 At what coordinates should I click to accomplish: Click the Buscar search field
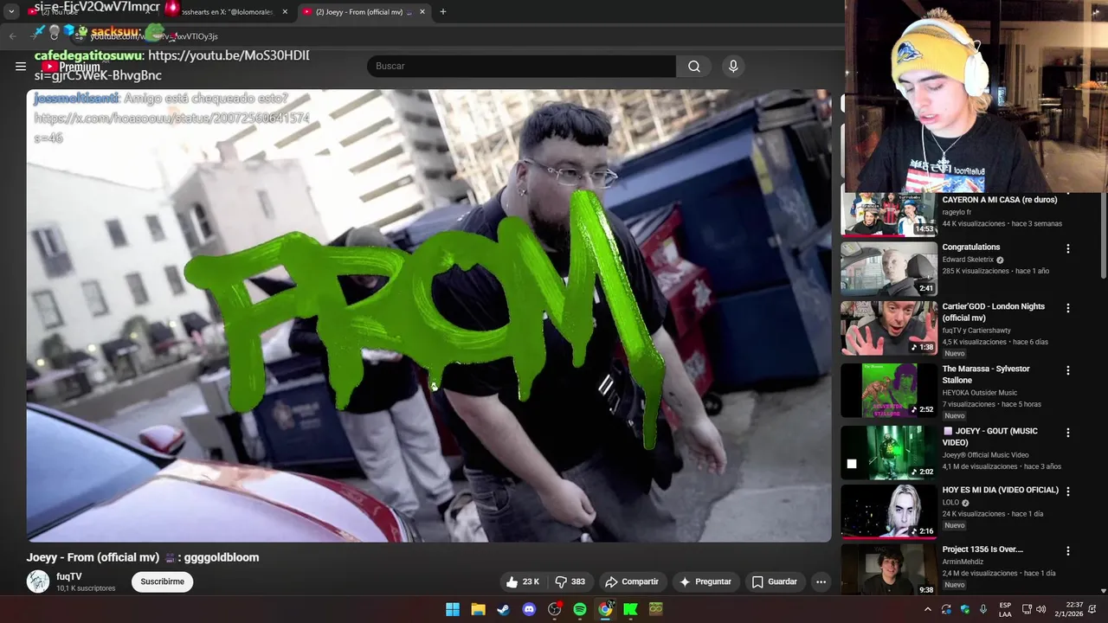pyautogui.click(x=521, y=67)
